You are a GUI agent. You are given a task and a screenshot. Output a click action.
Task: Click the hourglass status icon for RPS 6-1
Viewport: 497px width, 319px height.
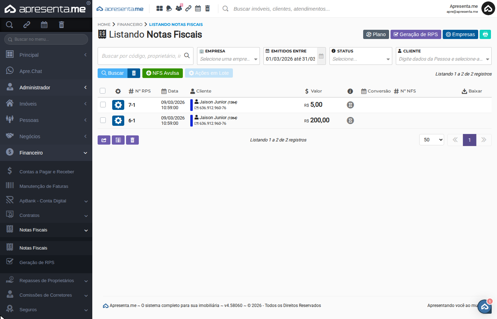pyautogui.click(x=350, y=121)
